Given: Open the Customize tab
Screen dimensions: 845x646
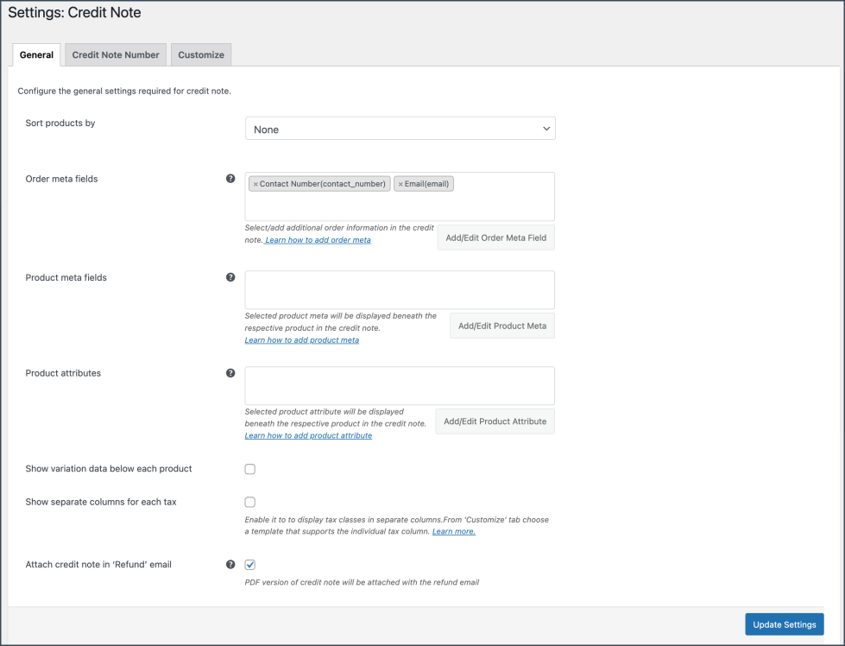Looking at the screenshot, I should tap(201, 54).
